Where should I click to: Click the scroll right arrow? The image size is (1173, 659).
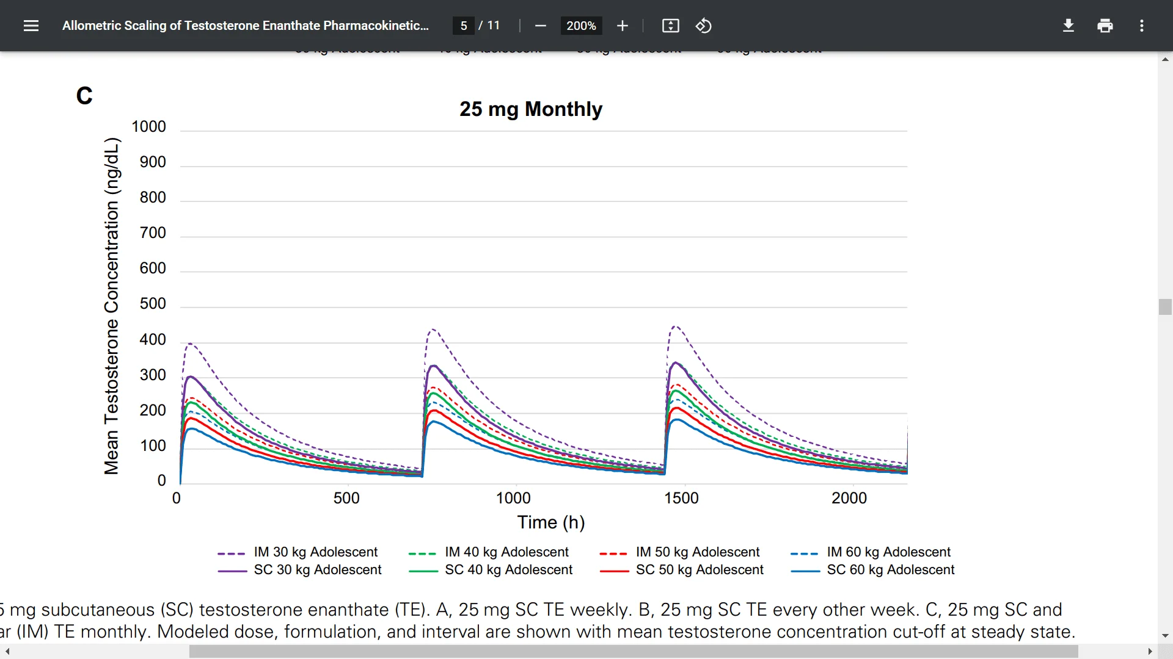1150,652
